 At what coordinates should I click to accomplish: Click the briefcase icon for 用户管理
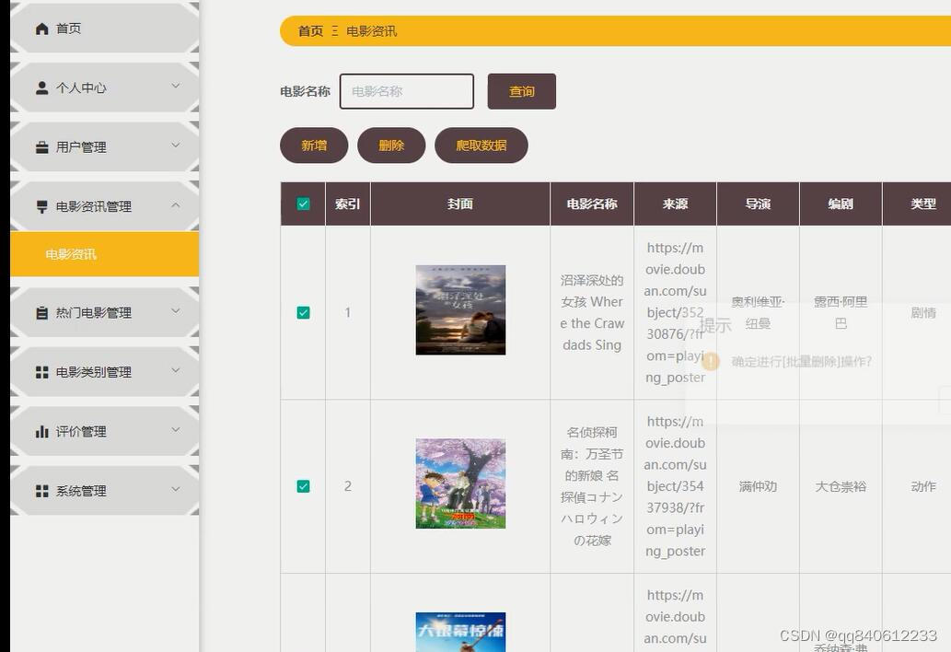pos(41,147)
